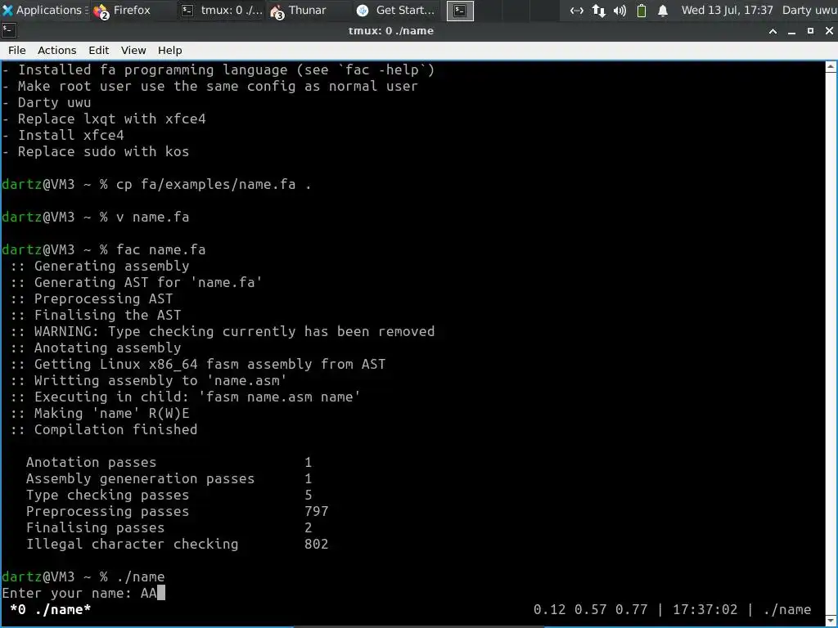
Task: Open the volume speaker tray icon
Action: point(620,10)
